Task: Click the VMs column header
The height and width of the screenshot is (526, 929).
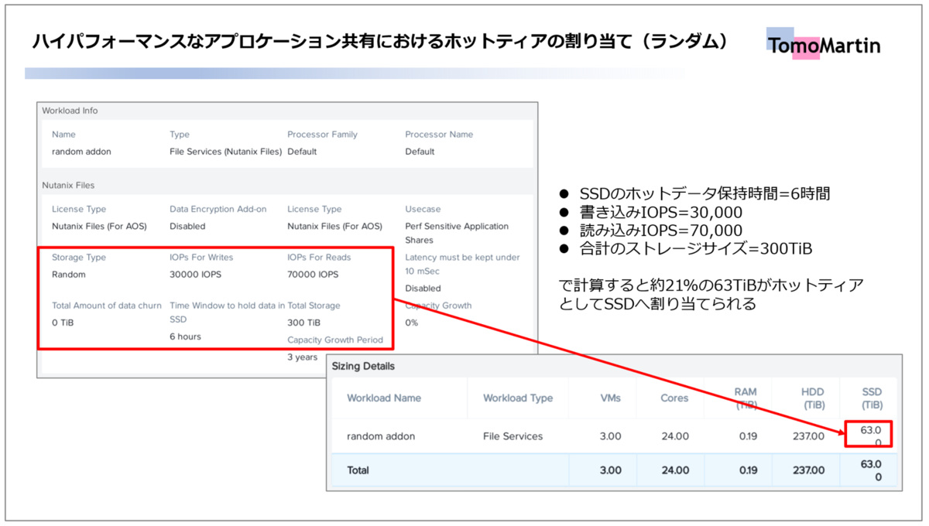Action: click(610, 398)
